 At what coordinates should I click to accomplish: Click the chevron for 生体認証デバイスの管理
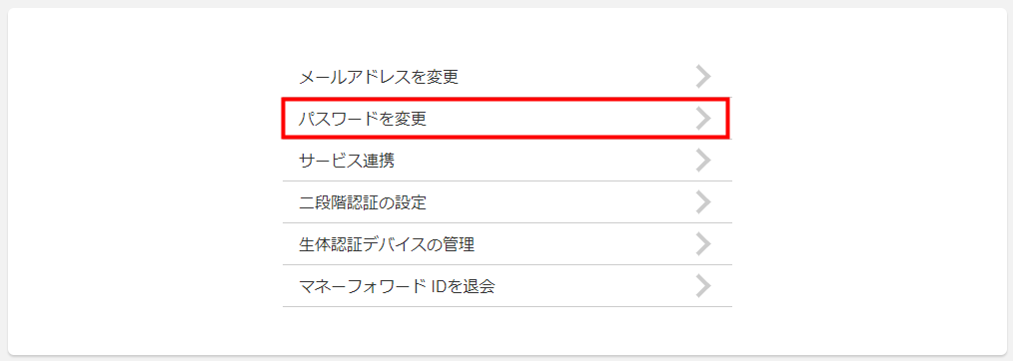(x=703, y=244)
